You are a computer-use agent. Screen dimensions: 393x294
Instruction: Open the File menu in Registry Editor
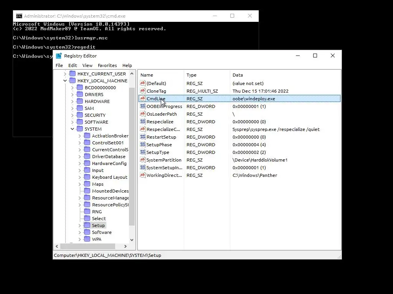59,65
